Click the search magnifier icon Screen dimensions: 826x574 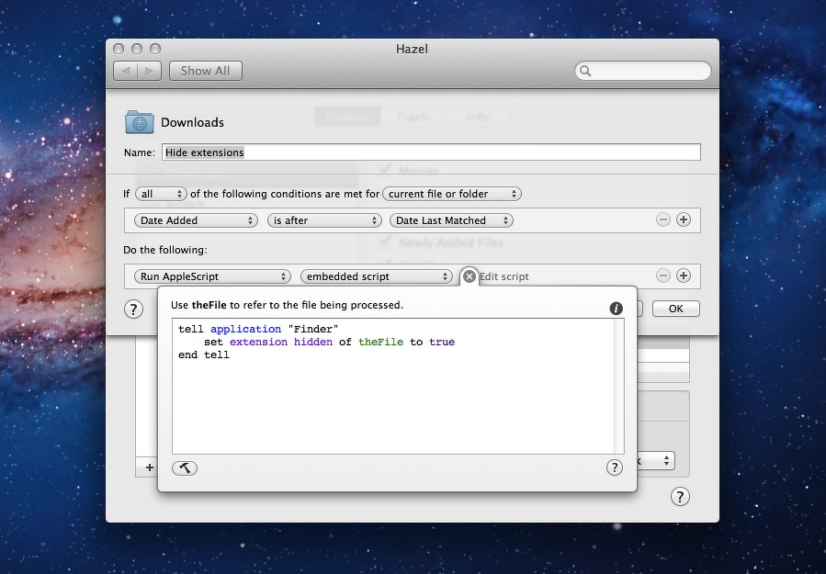coord(585,71)
